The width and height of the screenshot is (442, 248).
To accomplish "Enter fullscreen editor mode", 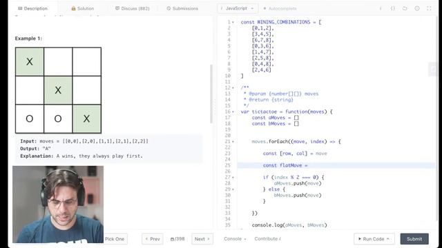I will coord(429,8).
